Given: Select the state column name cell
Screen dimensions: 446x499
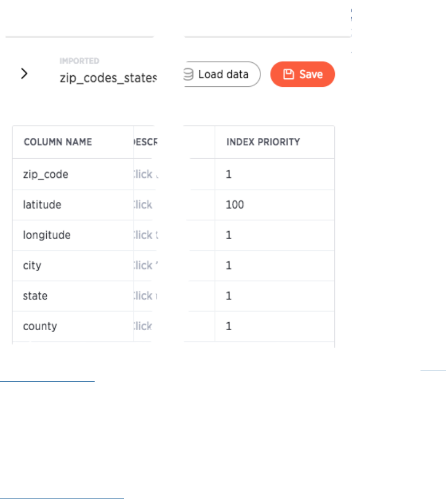Looking at the screenshot, I should click(36, 296).
